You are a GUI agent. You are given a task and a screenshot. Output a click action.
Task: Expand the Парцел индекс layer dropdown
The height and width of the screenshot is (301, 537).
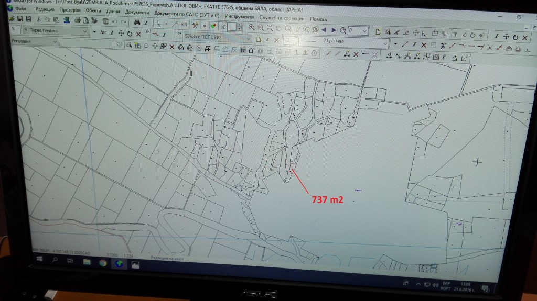pos(85,31)
